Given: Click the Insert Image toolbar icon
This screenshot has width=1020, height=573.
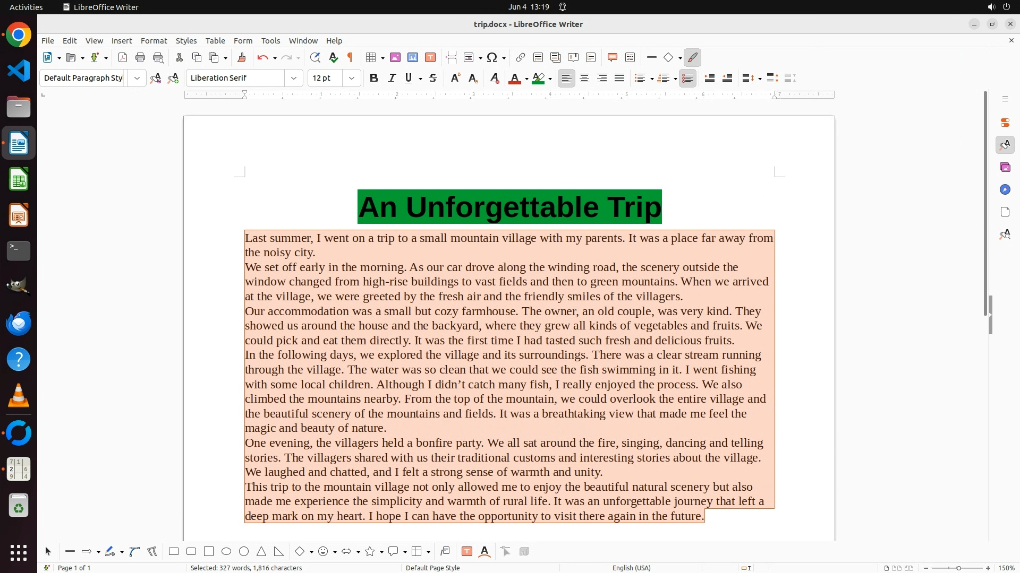Looking at the screenshot, I should 395,58.
